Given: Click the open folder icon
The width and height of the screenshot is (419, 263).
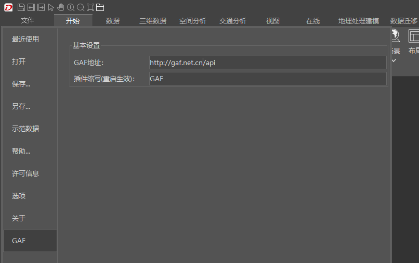Looking at the screenshot, I should 100,7.
